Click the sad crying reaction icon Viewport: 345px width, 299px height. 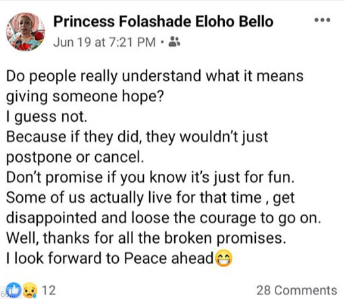[x=30, y=290]
